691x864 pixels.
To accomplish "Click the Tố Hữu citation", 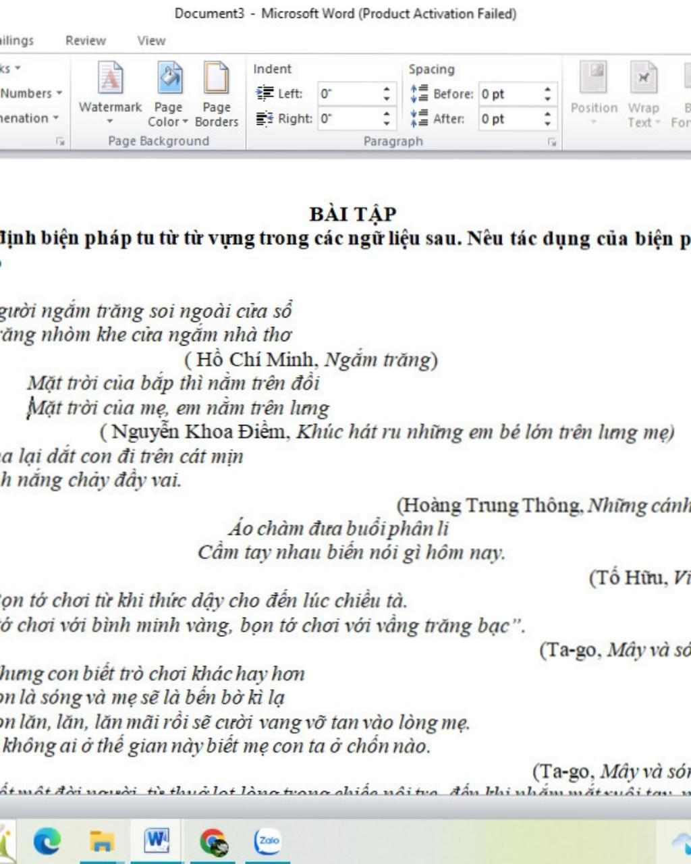I will coord(640,578).
